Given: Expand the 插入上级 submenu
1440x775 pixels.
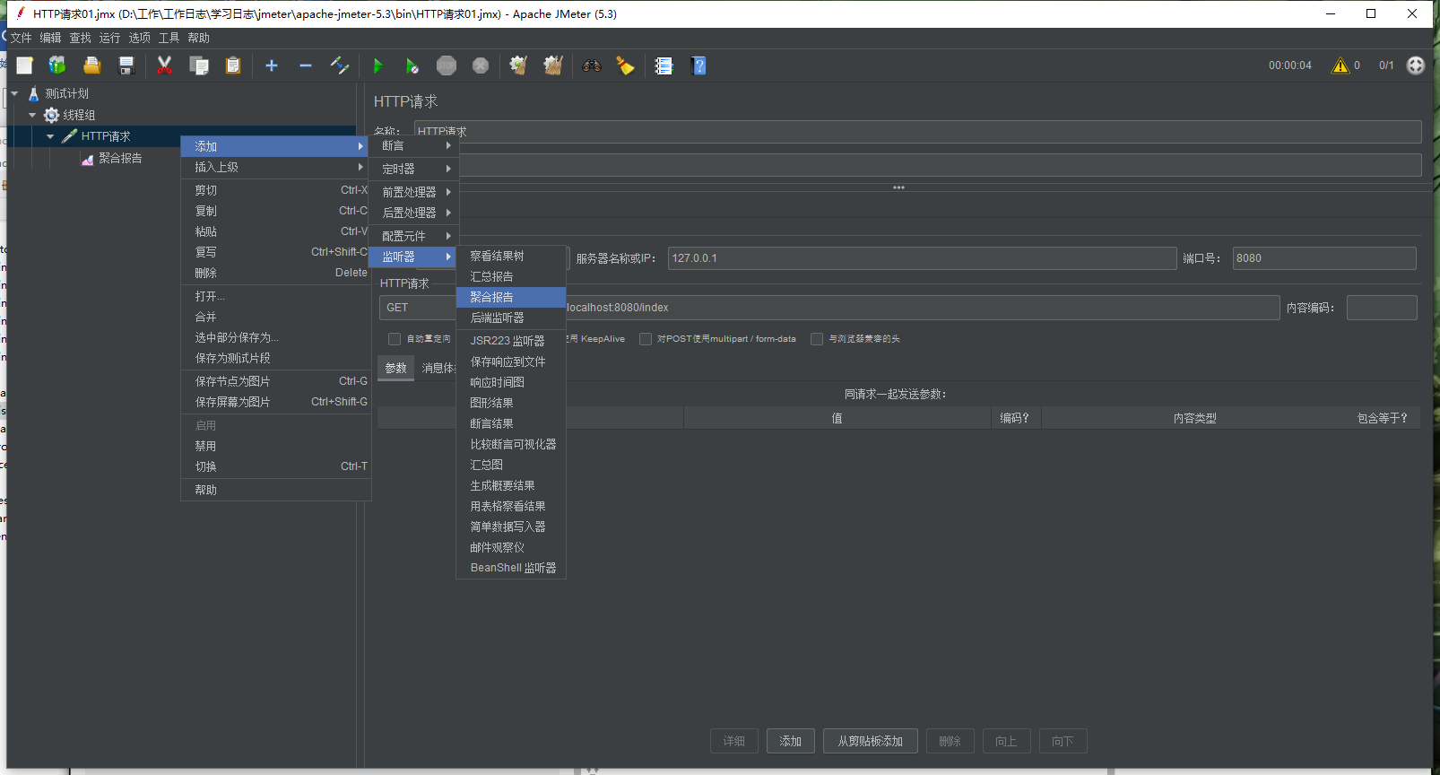Looking at the screenshot, I should tap(276, 167).
